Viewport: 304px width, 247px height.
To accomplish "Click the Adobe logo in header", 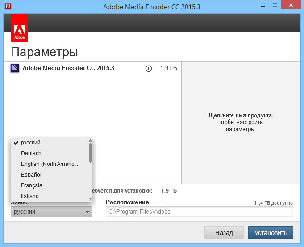I will point(19,28).
